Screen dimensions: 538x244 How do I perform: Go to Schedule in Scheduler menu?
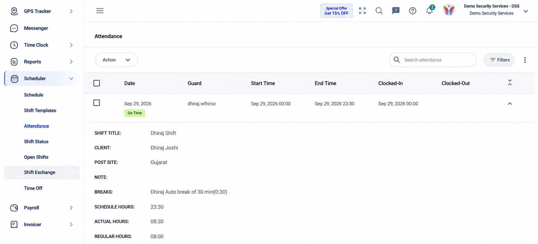[x=34, y=95]
